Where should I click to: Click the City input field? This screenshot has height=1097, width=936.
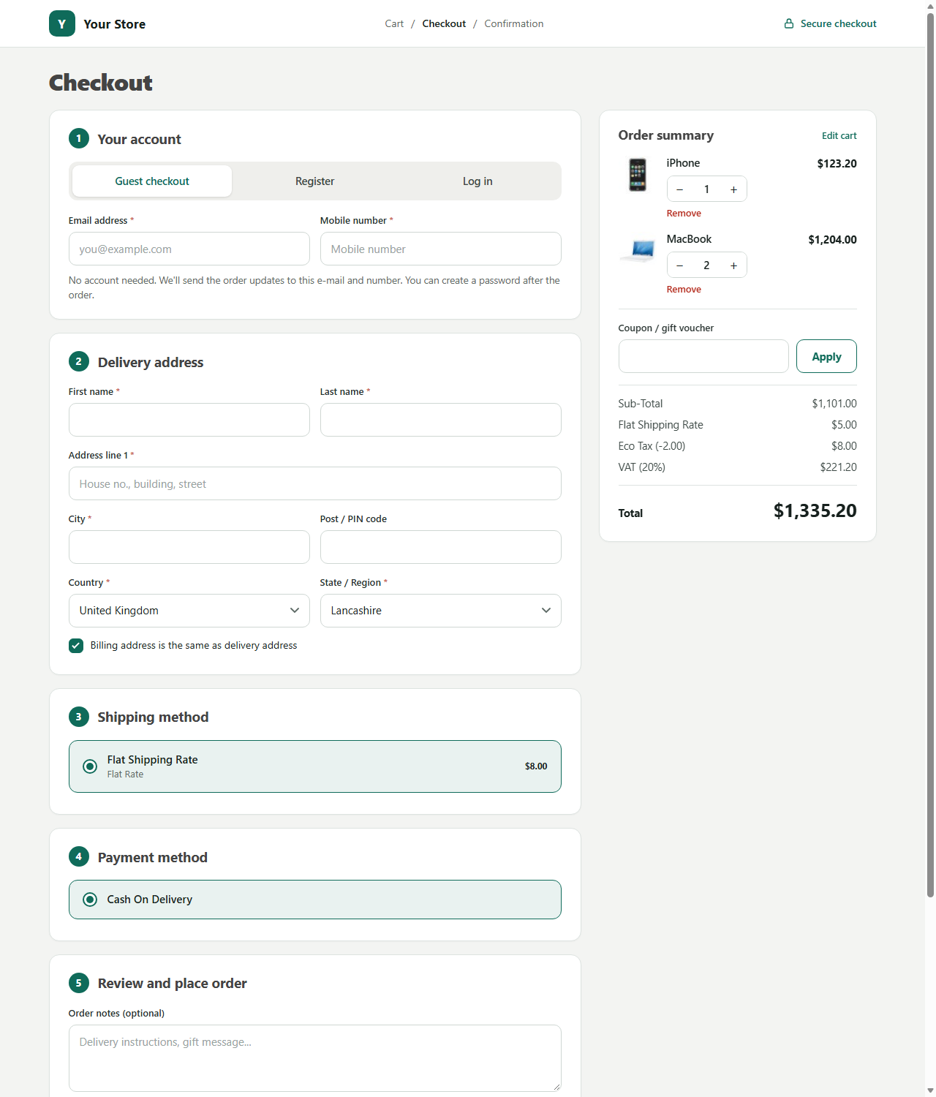tap(189, 547)
